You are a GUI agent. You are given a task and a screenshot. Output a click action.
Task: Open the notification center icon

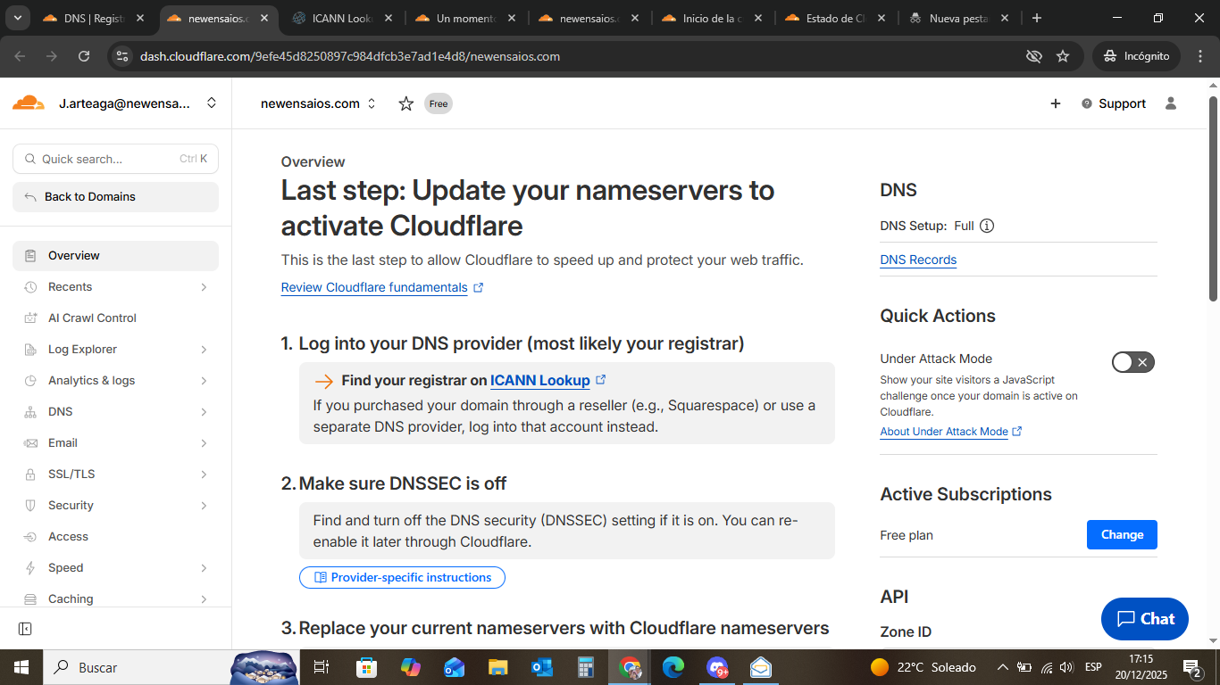pyautogui.click(x=1191, y=667)
